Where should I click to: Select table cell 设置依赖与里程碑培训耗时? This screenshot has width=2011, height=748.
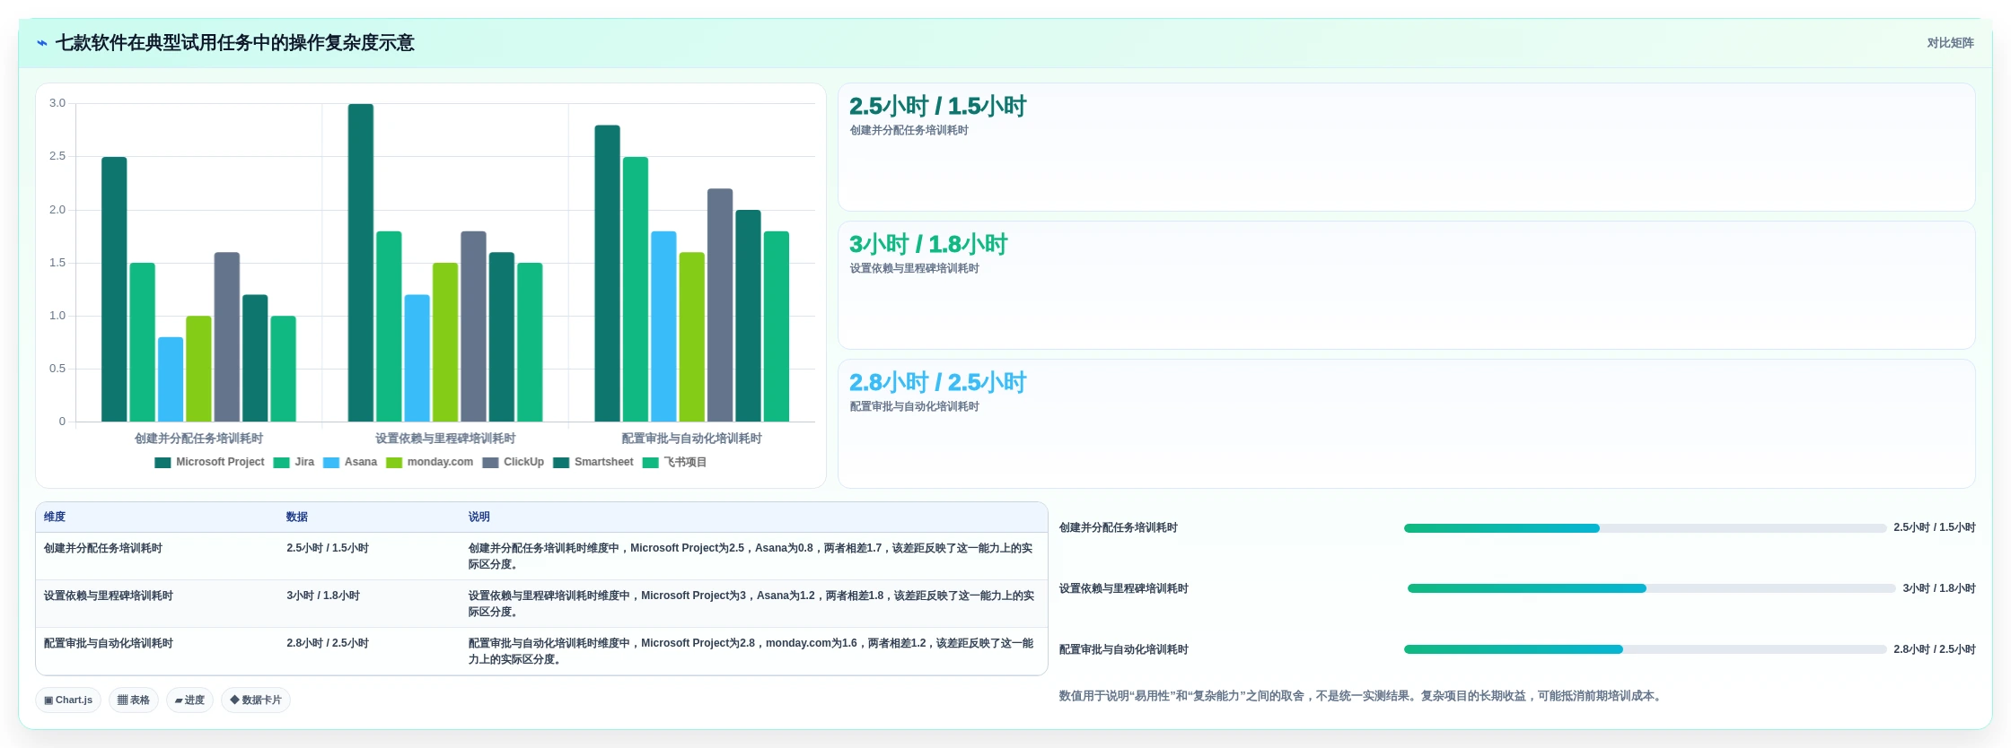109,596
